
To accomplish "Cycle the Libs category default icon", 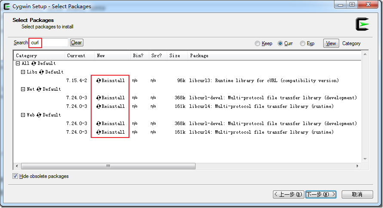I will tap(41, 72).
